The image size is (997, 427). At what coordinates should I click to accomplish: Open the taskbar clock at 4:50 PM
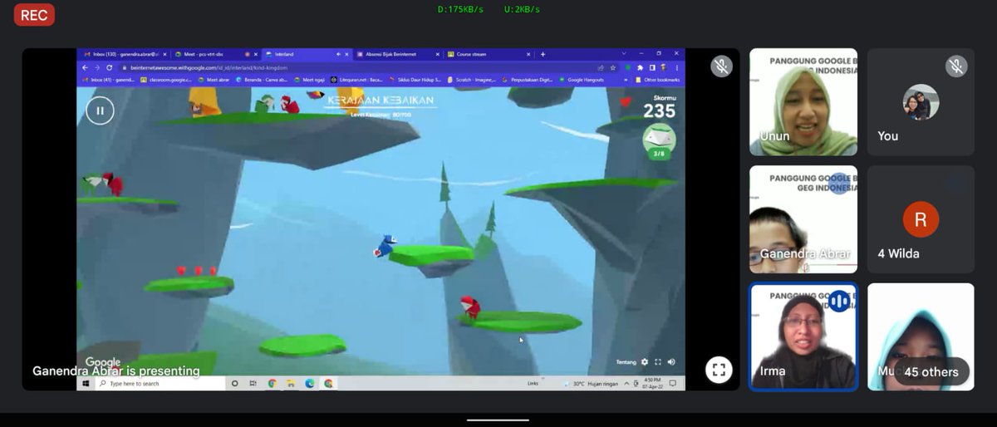[x=654, y=384]
